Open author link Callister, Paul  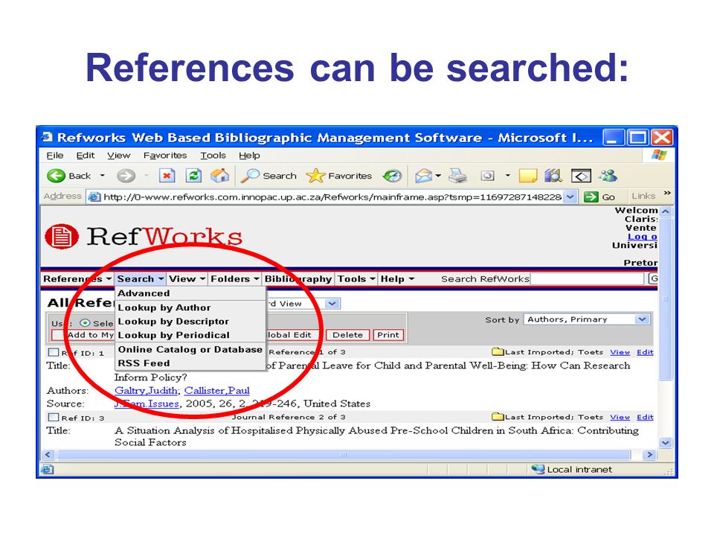click(216, 390)
